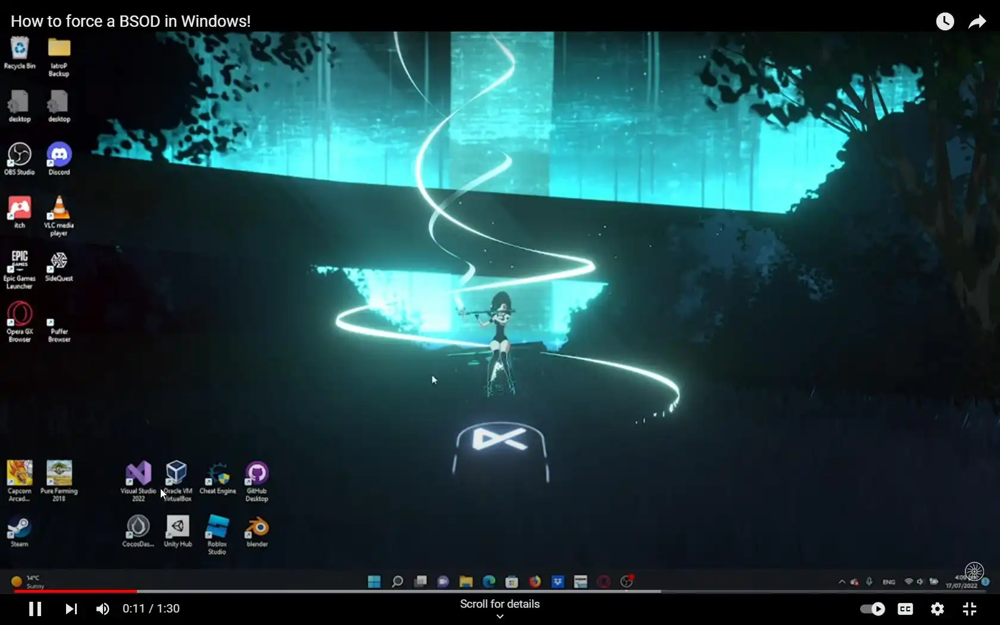Click the taskbar clock and date
Image resolution: width=1000 pixels, height=625 pixels.
(962, 582)
